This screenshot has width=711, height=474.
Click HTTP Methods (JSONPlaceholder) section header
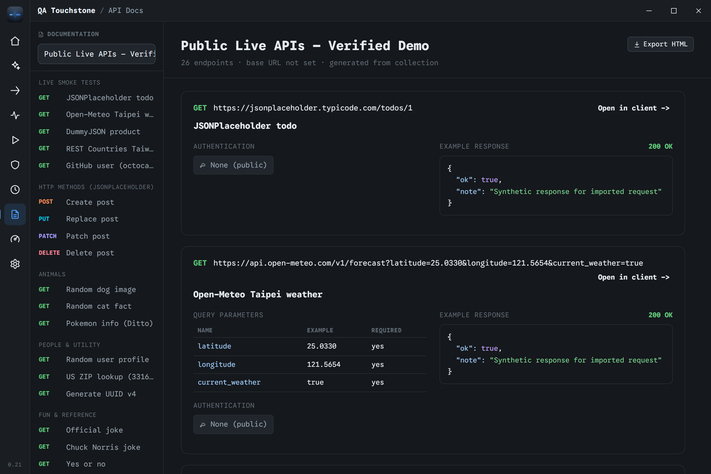pos(96,187)
